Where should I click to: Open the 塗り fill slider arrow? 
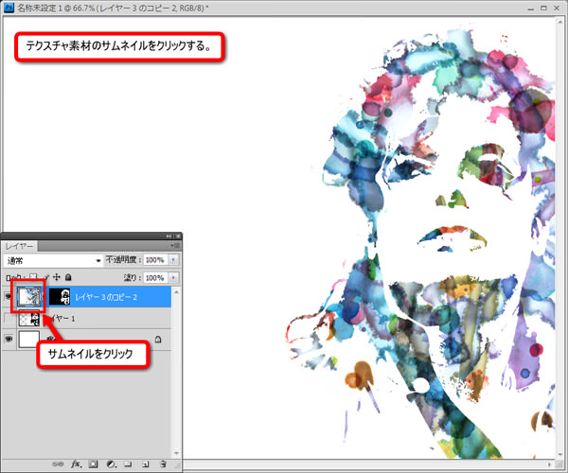point(173,277)
